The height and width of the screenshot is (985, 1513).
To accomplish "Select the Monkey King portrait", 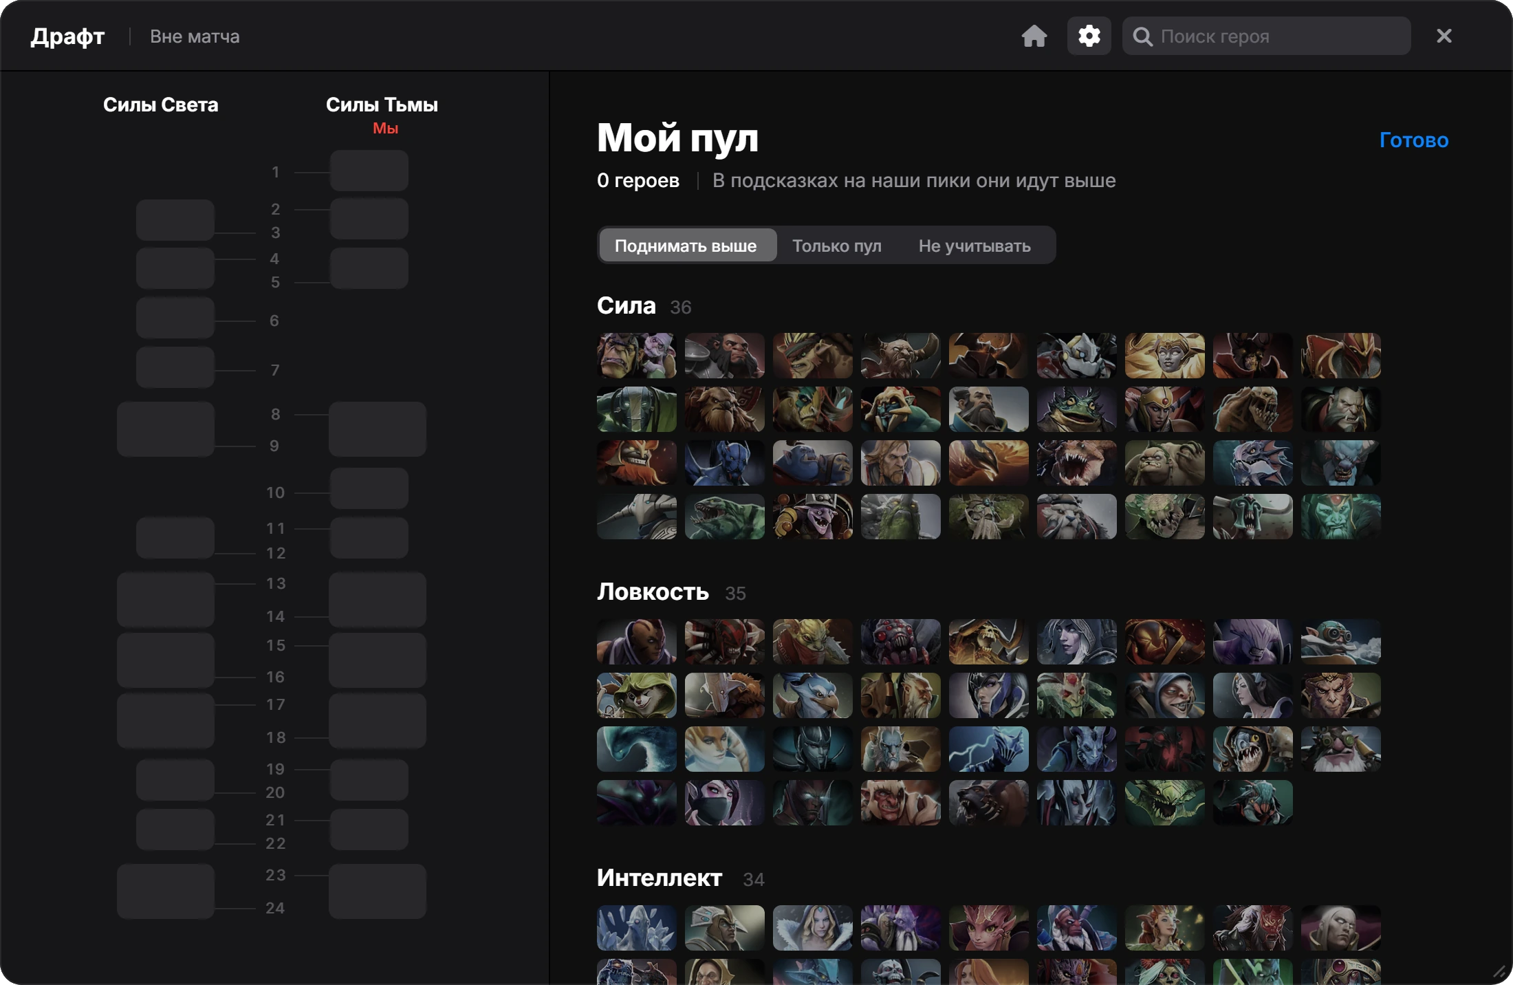I will click(x=1340, y=695).
